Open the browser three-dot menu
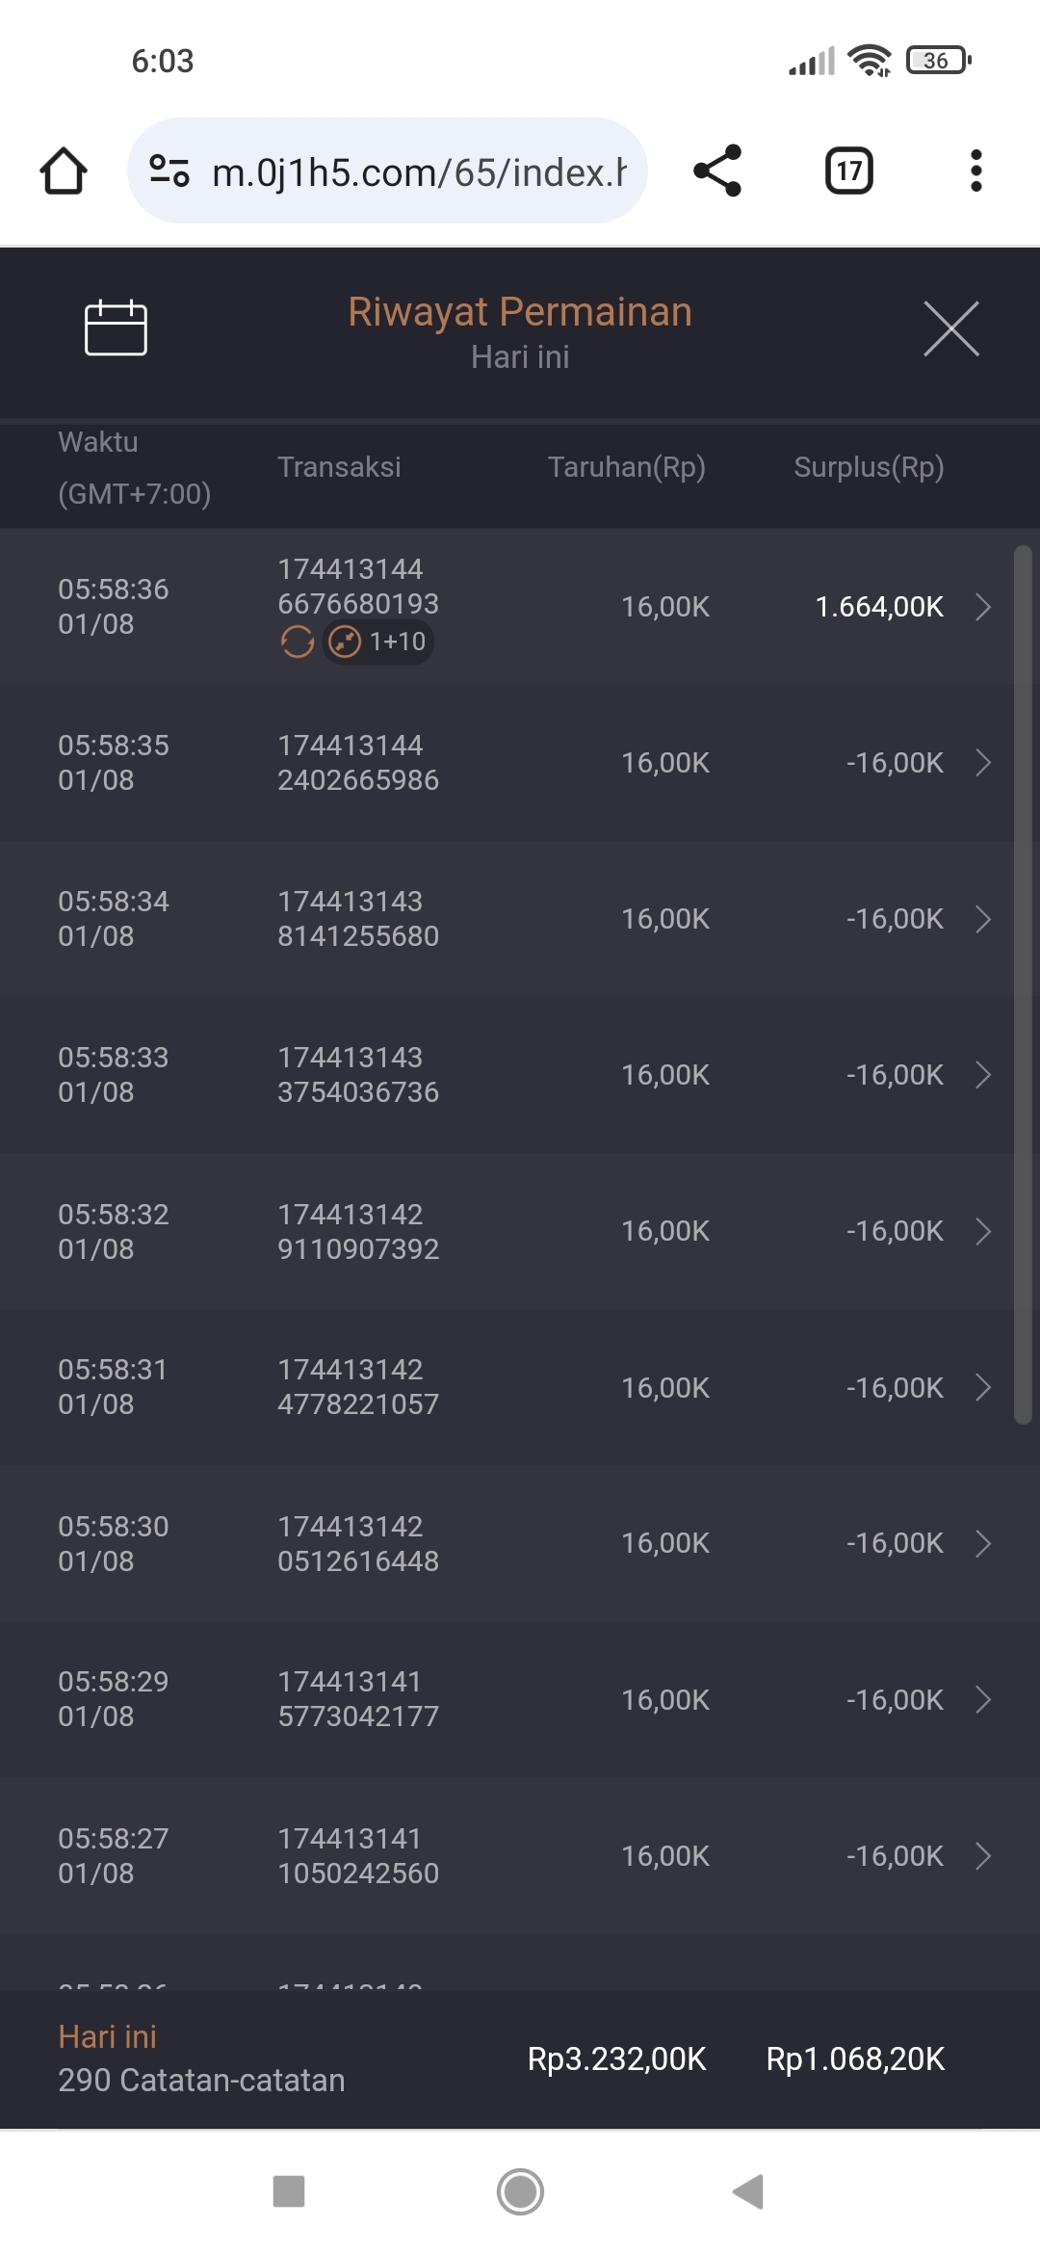Screen dimensions: 1040x2254 click(x=975, y=171)
